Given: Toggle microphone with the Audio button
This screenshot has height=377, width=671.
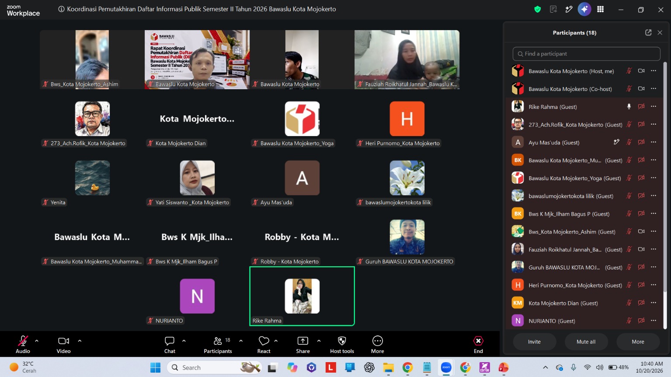Looking at the screenshot, I should click(23, 344).
